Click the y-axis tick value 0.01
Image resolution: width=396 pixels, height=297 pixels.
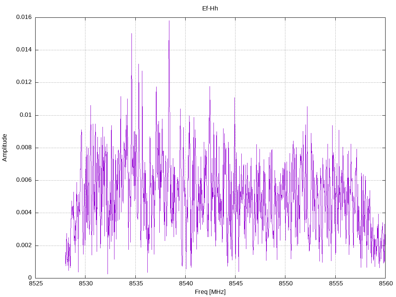click(x=26, y=115)
